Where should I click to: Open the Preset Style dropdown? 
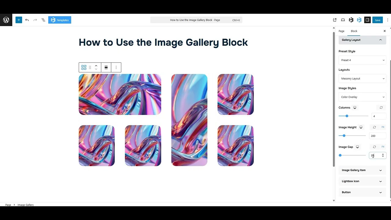[x=362, y=60]
